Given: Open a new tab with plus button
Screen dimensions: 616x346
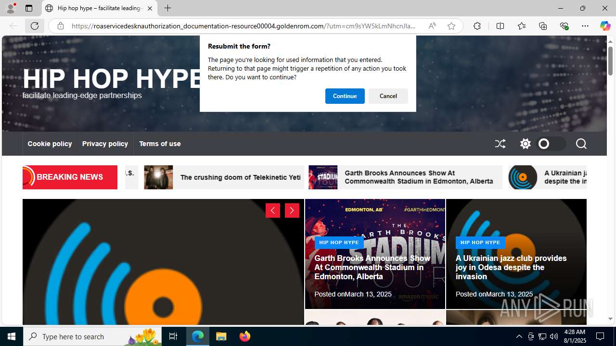Looking at the screenshot, I should pos(167,8).
